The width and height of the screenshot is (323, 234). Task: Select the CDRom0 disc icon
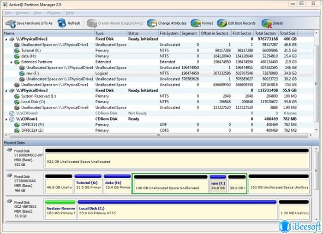pos(12,113)
